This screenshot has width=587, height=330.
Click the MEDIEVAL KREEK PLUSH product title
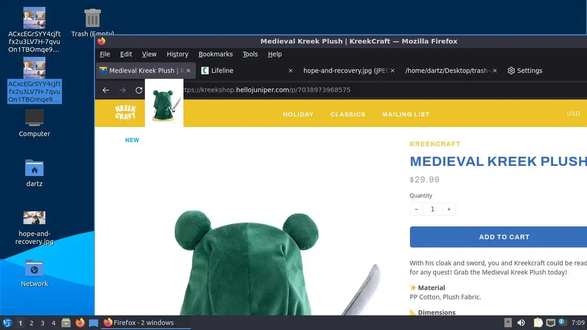(498, 161)
